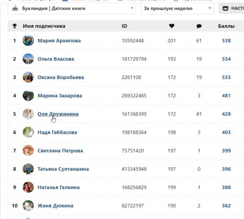Open Наталья Галкина's avatar picture
The width and height of the screenshot is (244, 219).
(28, 187)
